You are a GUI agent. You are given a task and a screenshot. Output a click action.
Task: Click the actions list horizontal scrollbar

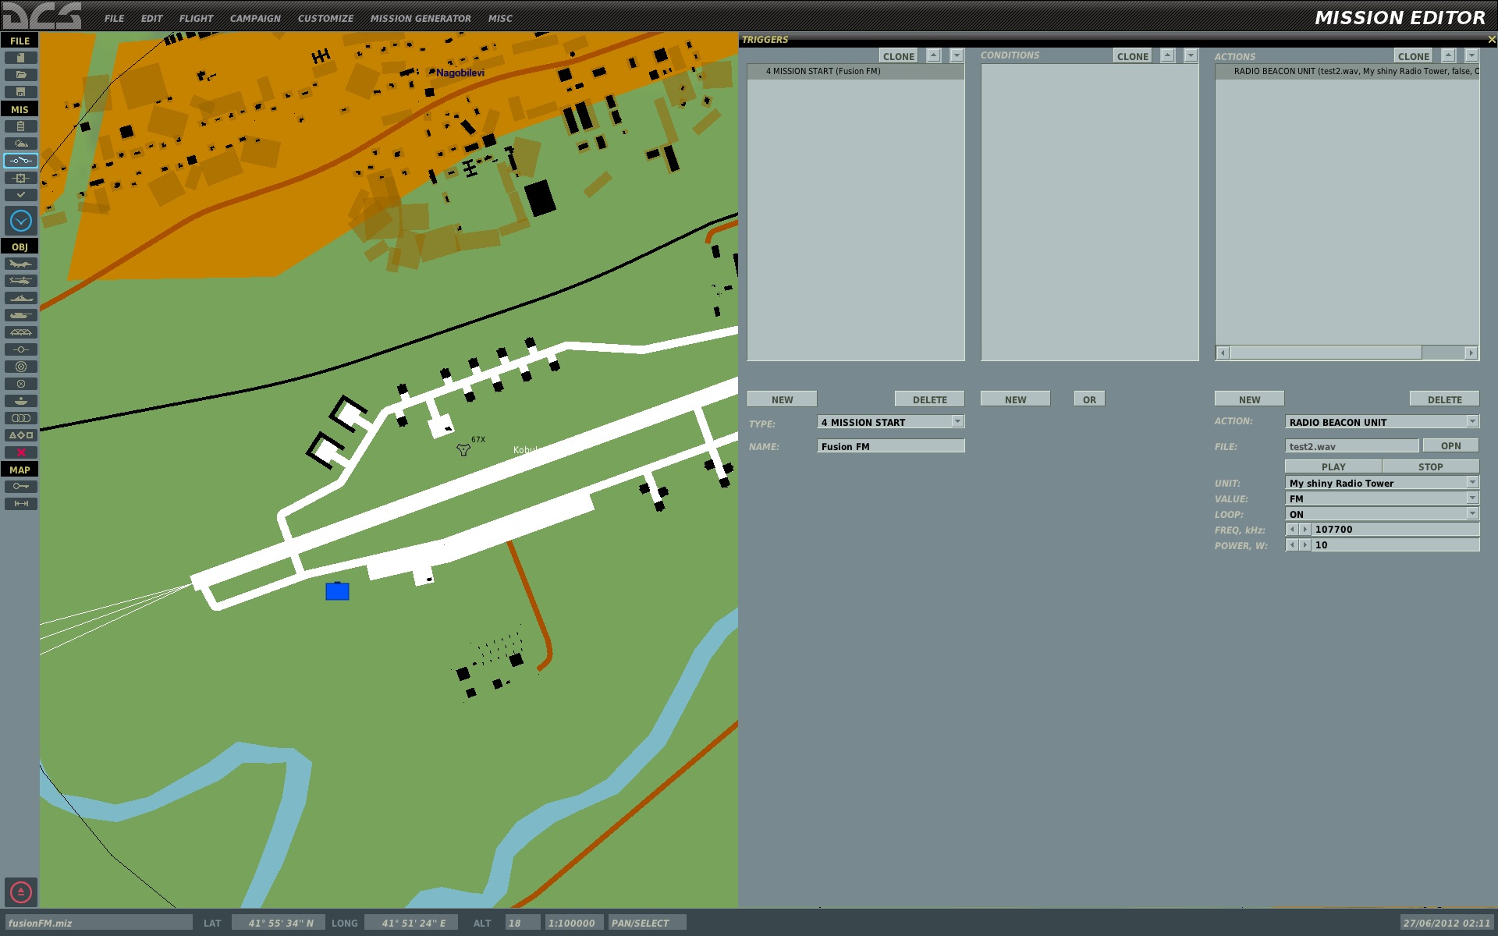point(1347,353)
